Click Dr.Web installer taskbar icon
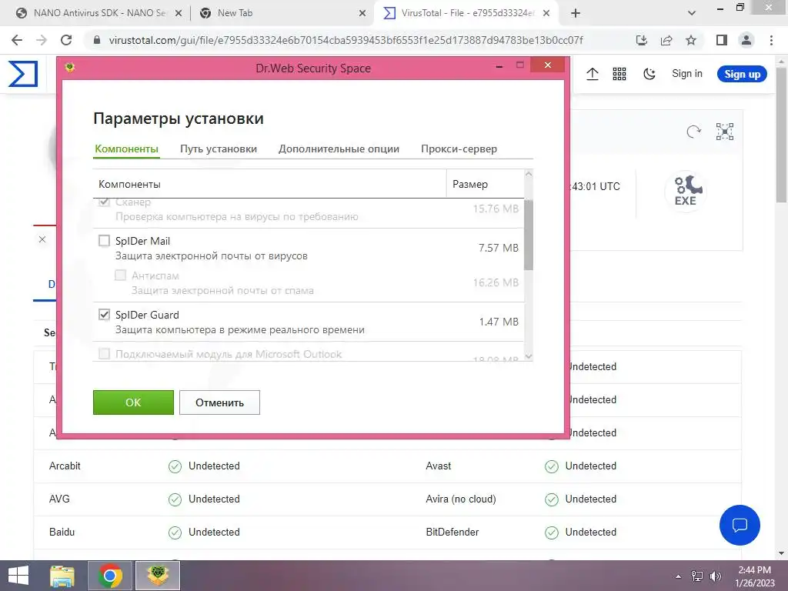Screen dimensions: 788x591 [157, 576]
